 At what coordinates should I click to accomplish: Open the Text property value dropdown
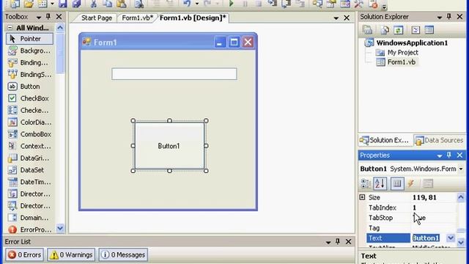[x=451, y=238]
